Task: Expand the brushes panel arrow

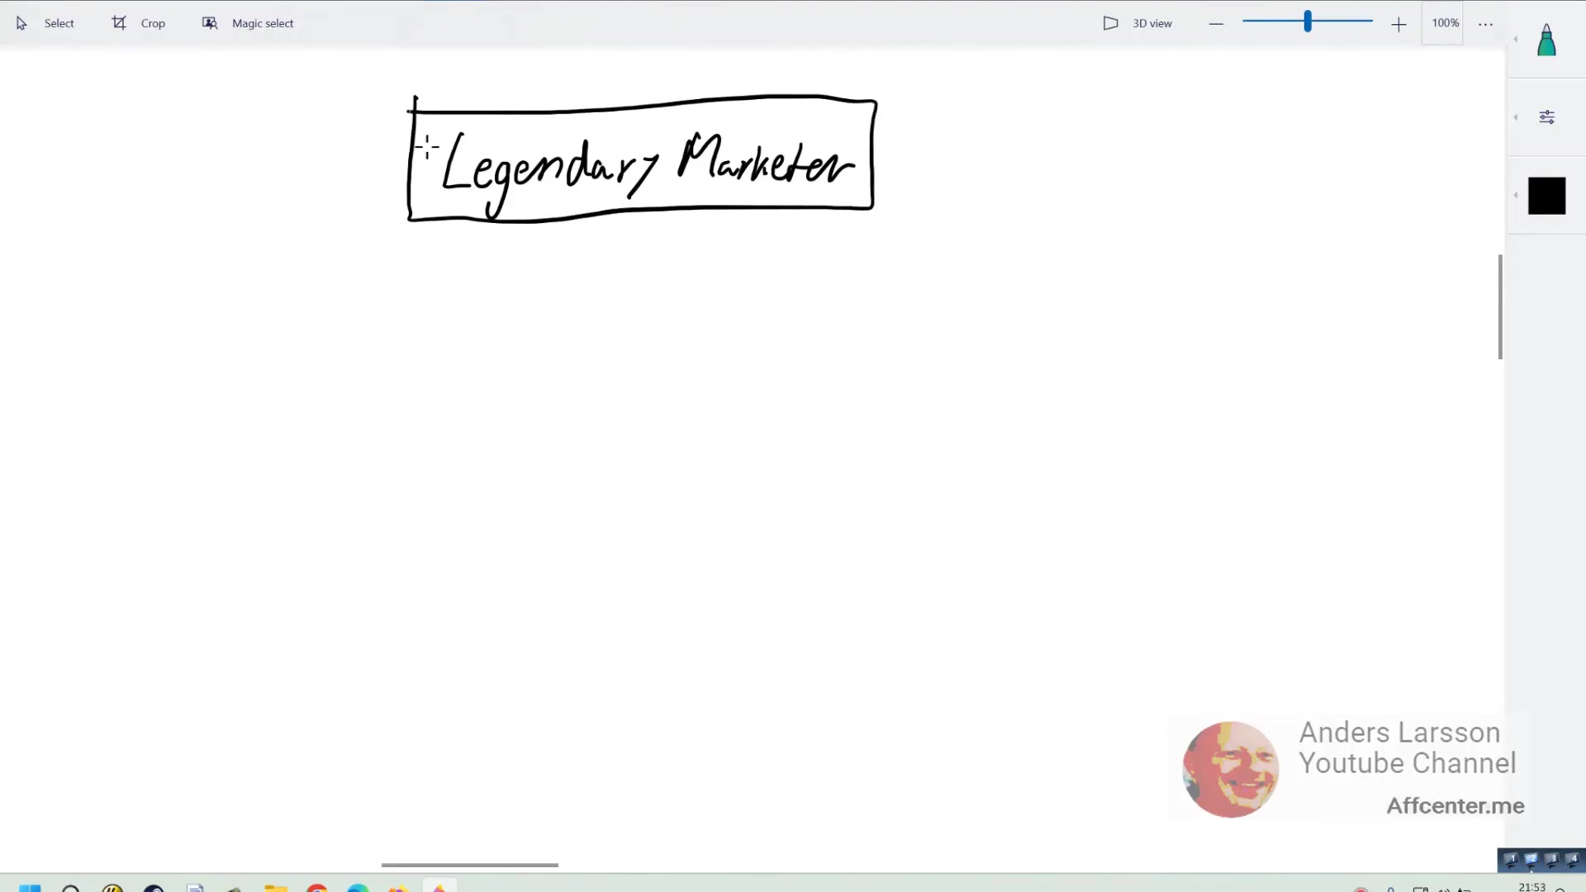Action: (x=1516, y=39)
